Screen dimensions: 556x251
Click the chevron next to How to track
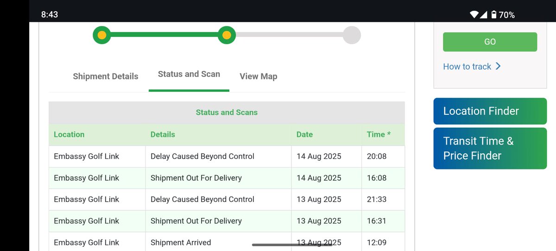tap(498, 66)
